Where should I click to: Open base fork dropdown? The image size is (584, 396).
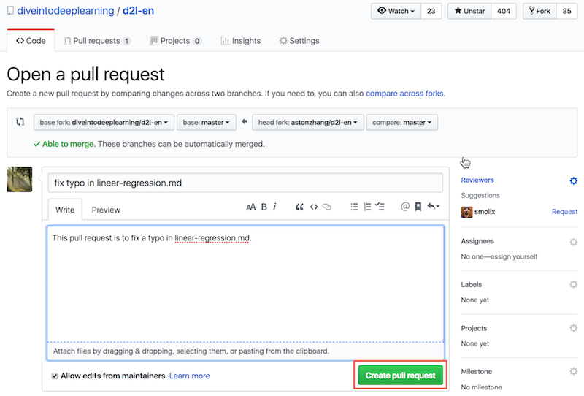(104, 122)
